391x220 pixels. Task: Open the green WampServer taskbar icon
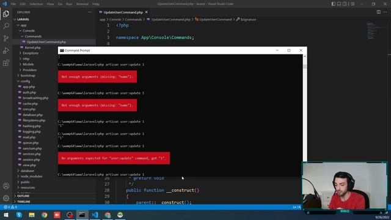pyautogui.click(x=120, y=215)
